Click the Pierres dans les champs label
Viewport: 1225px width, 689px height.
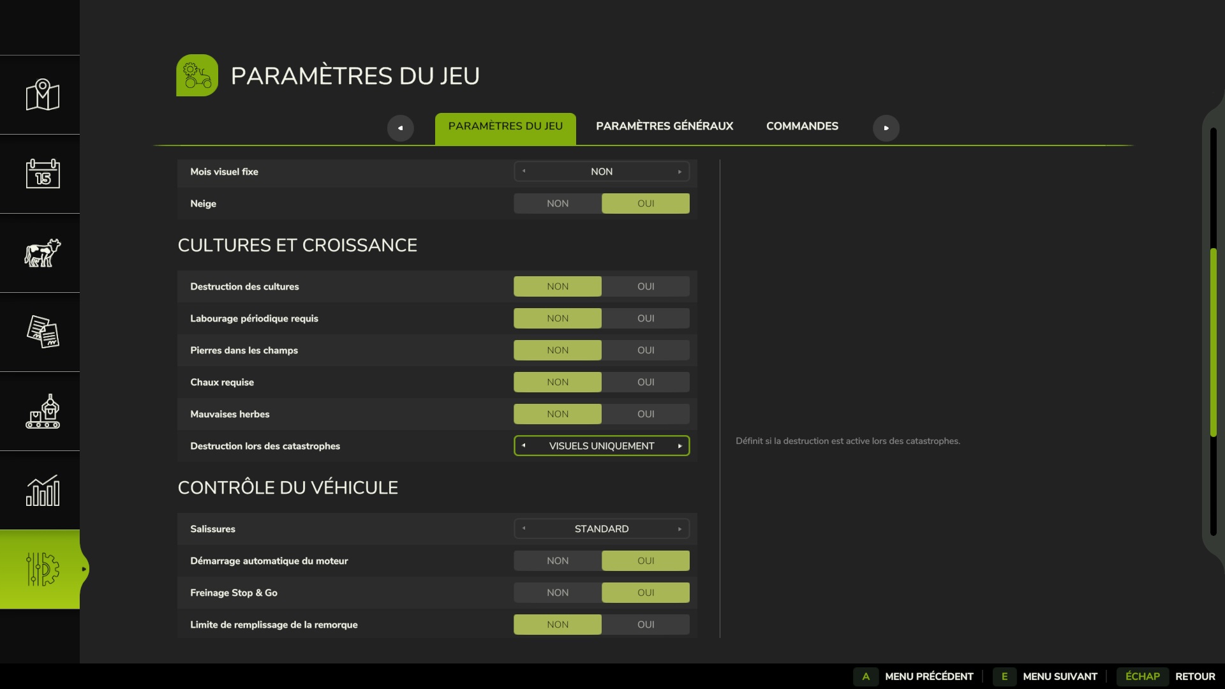pyautogui.click(x=244, y=350)
